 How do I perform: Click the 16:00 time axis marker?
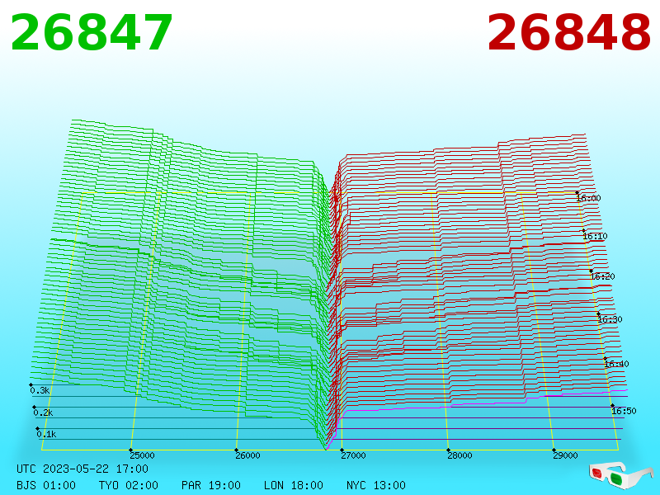pyautogui.click(x=588, y=198)
